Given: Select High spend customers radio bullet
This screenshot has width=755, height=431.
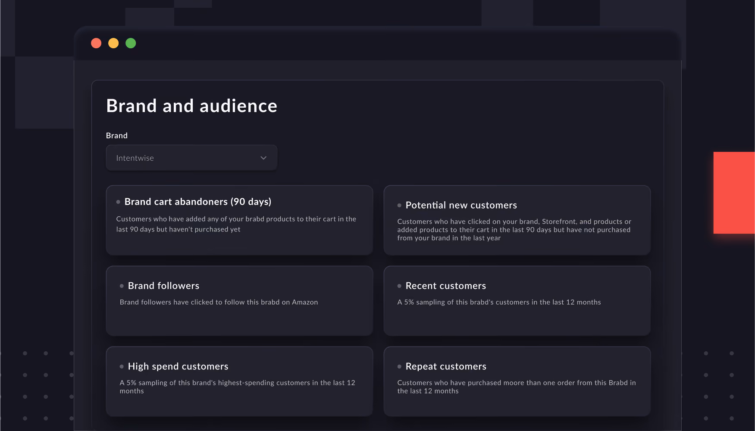Looking at the screenshot, I should (x=122, y=366).
